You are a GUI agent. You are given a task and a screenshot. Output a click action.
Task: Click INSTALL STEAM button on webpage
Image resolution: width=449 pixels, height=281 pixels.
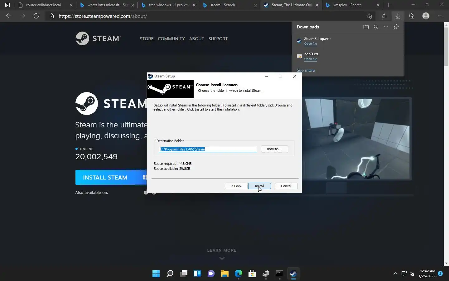click(x=111, y=177)
